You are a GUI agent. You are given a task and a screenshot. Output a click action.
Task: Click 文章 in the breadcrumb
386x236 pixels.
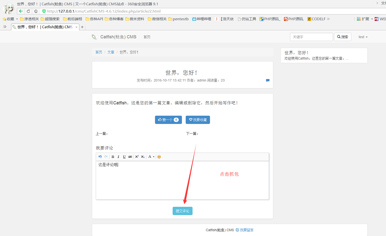click(x=111, y=52)
